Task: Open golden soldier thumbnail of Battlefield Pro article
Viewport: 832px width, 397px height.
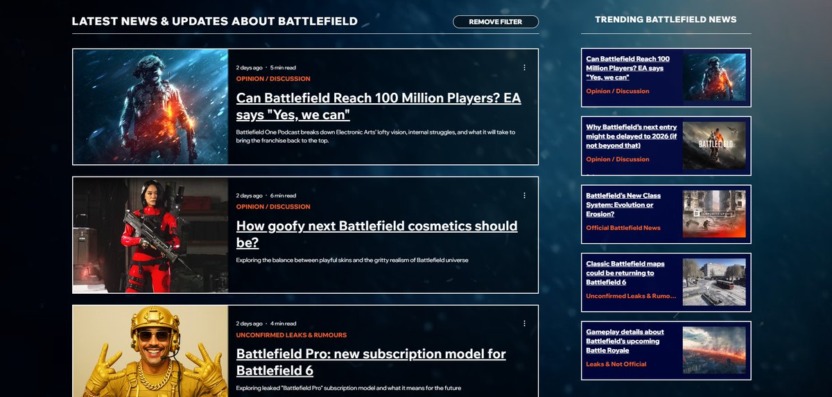Action: [x=150, y=351]
